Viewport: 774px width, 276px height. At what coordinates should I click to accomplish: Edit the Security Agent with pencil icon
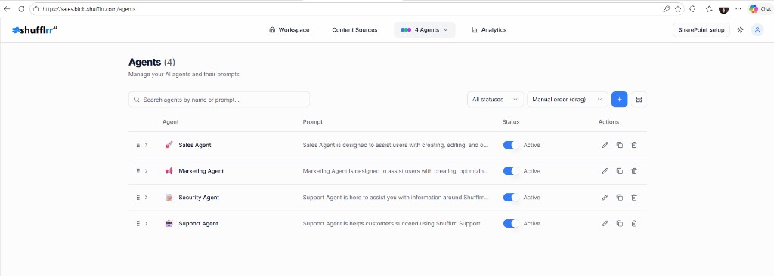coord(605,197)
